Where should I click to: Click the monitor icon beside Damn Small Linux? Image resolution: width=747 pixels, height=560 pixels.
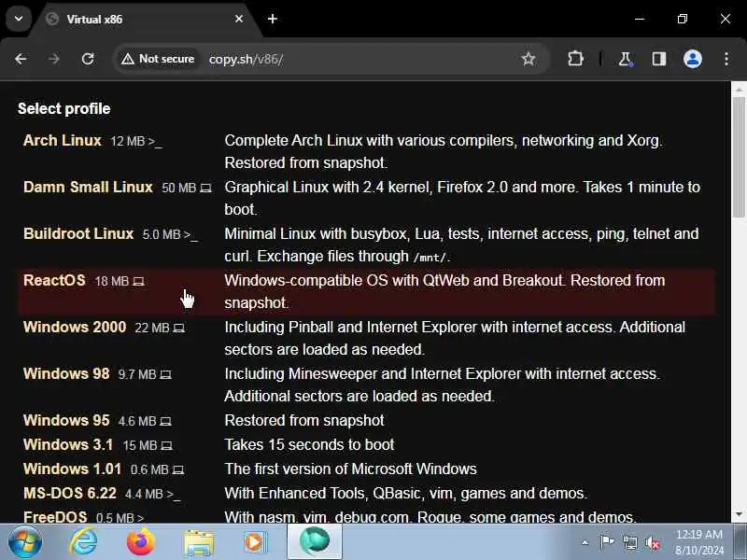click(205, 189)
